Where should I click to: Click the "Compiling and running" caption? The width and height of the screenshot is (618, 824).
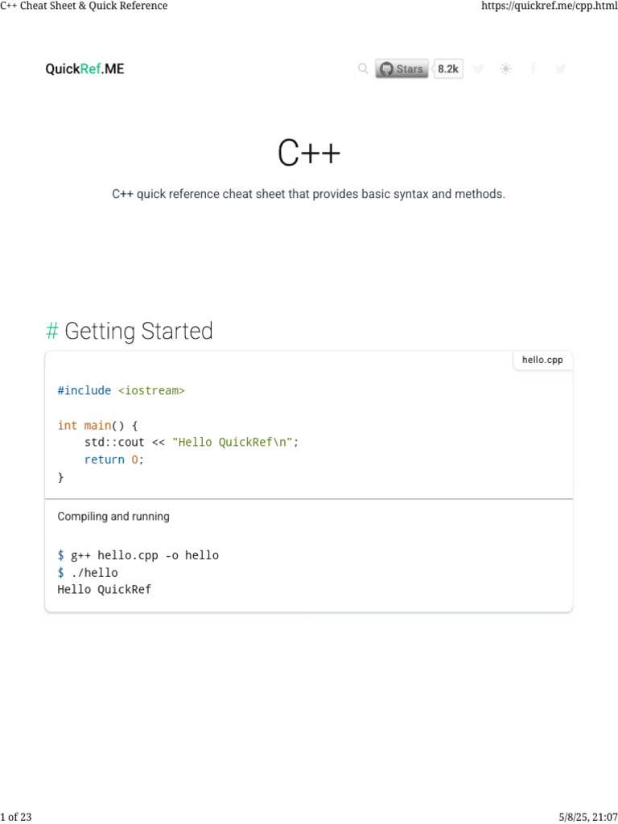pos(113,517)
